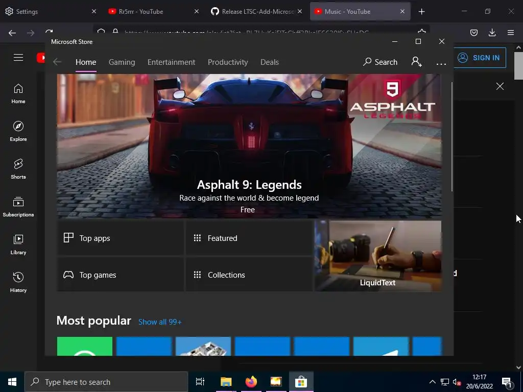Open YouTube Shorts in sidebar
Image resolution: width=523 pixels, height=392 pixels.
[18, 169]
